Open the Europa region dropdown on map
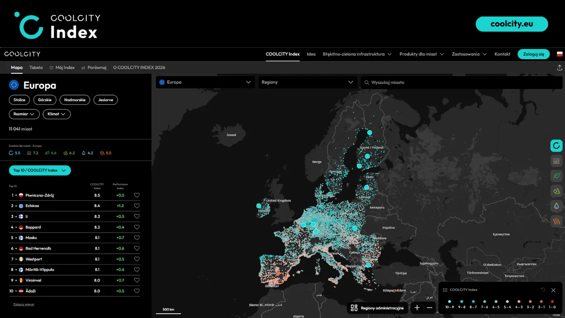 (x=205, y=82)
